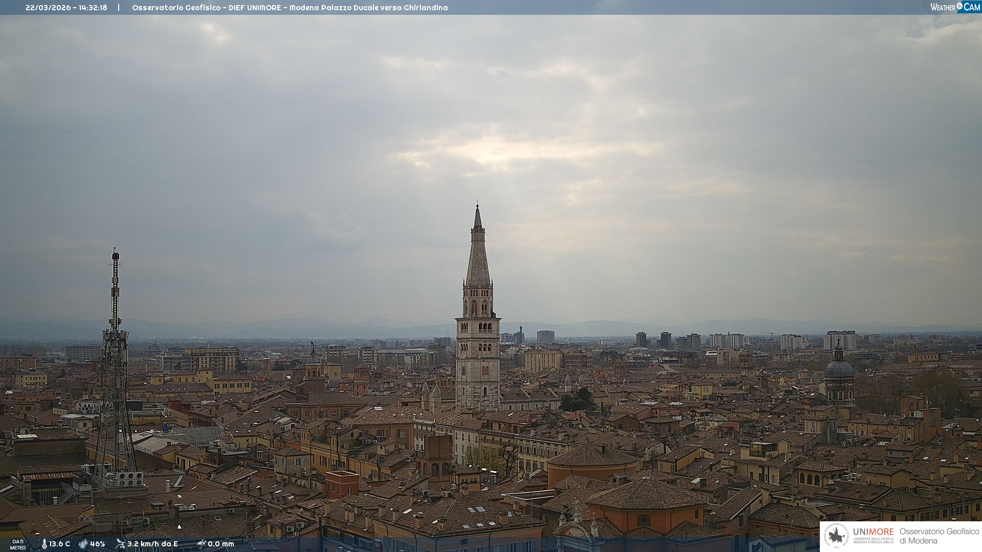Click the 0.0 mm rainfall value
Viewport: 982px width, 552px height.
pyautogui.click(x=221, y=544)
